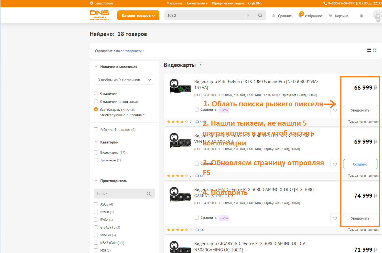Screen dimensions: 382x253
Task: Switch to list view layout
Action: pos(369,50)
